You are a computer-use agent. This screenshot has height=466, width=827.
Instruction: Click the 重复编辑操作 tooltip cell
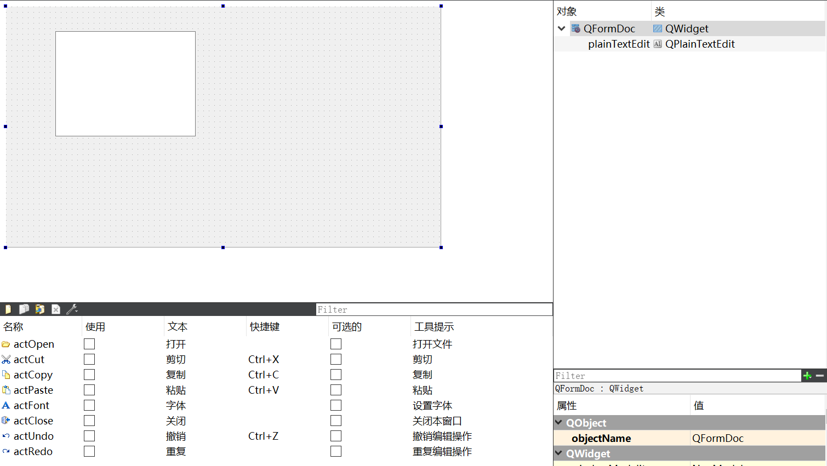click(x=442, y=452)
